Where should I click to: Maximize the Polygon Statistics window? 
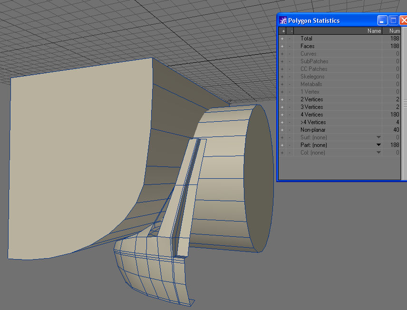[393, 20]
